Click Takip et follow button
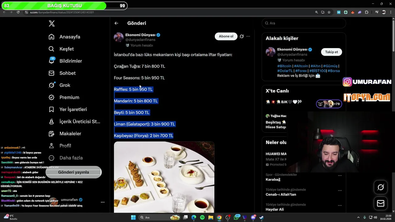Viewport: 395px width, 222px height. 331,52
